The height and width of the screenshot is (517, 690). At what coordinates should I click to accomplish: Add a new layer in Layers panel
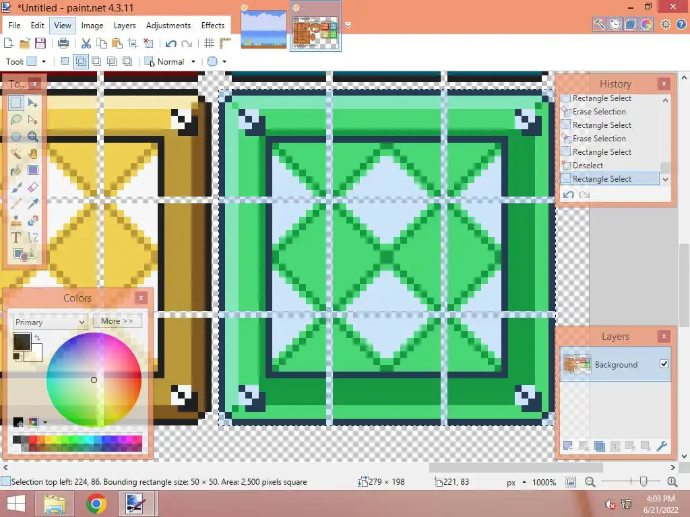[x=568, y=446]
